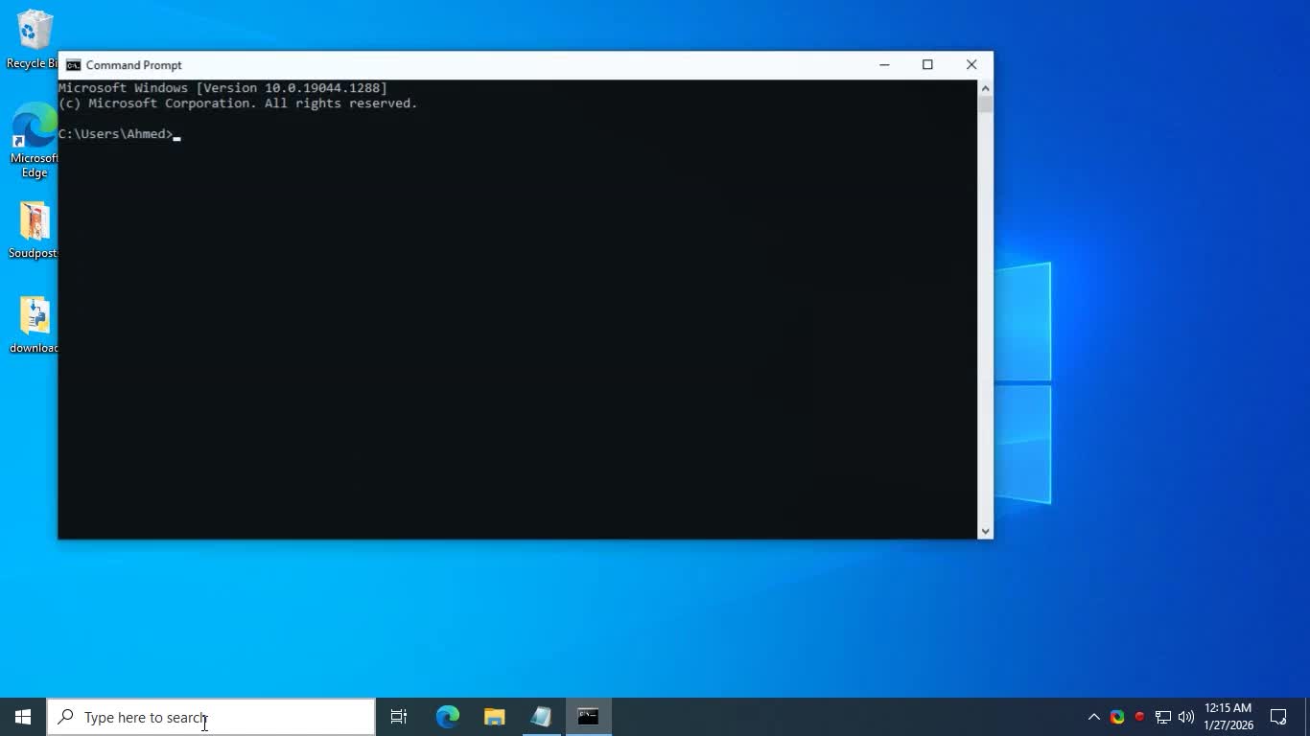Image resolution: width=1310 pixels, height=736 pixels.
Task: Open the network status tray icon
Action: coord(1163,717)
